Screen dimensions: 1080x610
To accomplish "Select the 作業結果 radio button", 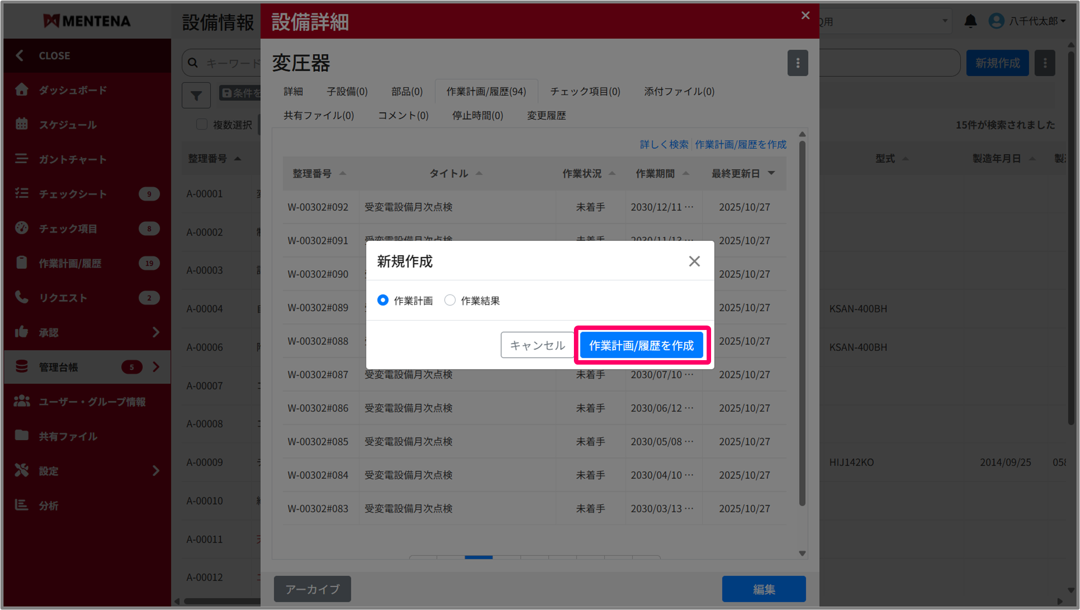I will tap(450, 300).
